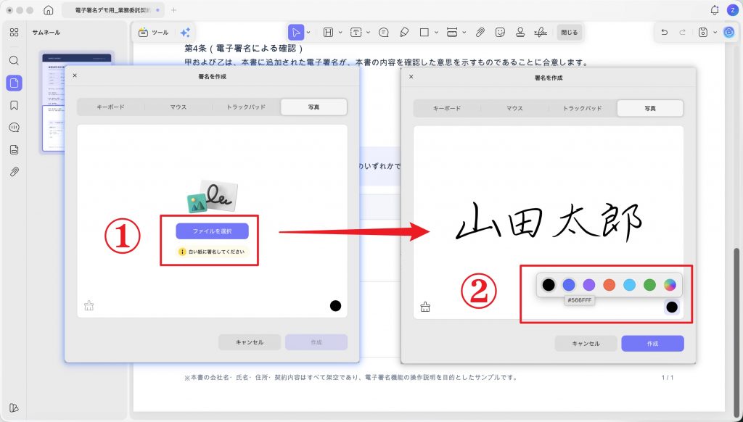Expand the text tool dropdown arrow
The height and width of the screenshot is (422, 743).
pos(368,33)
